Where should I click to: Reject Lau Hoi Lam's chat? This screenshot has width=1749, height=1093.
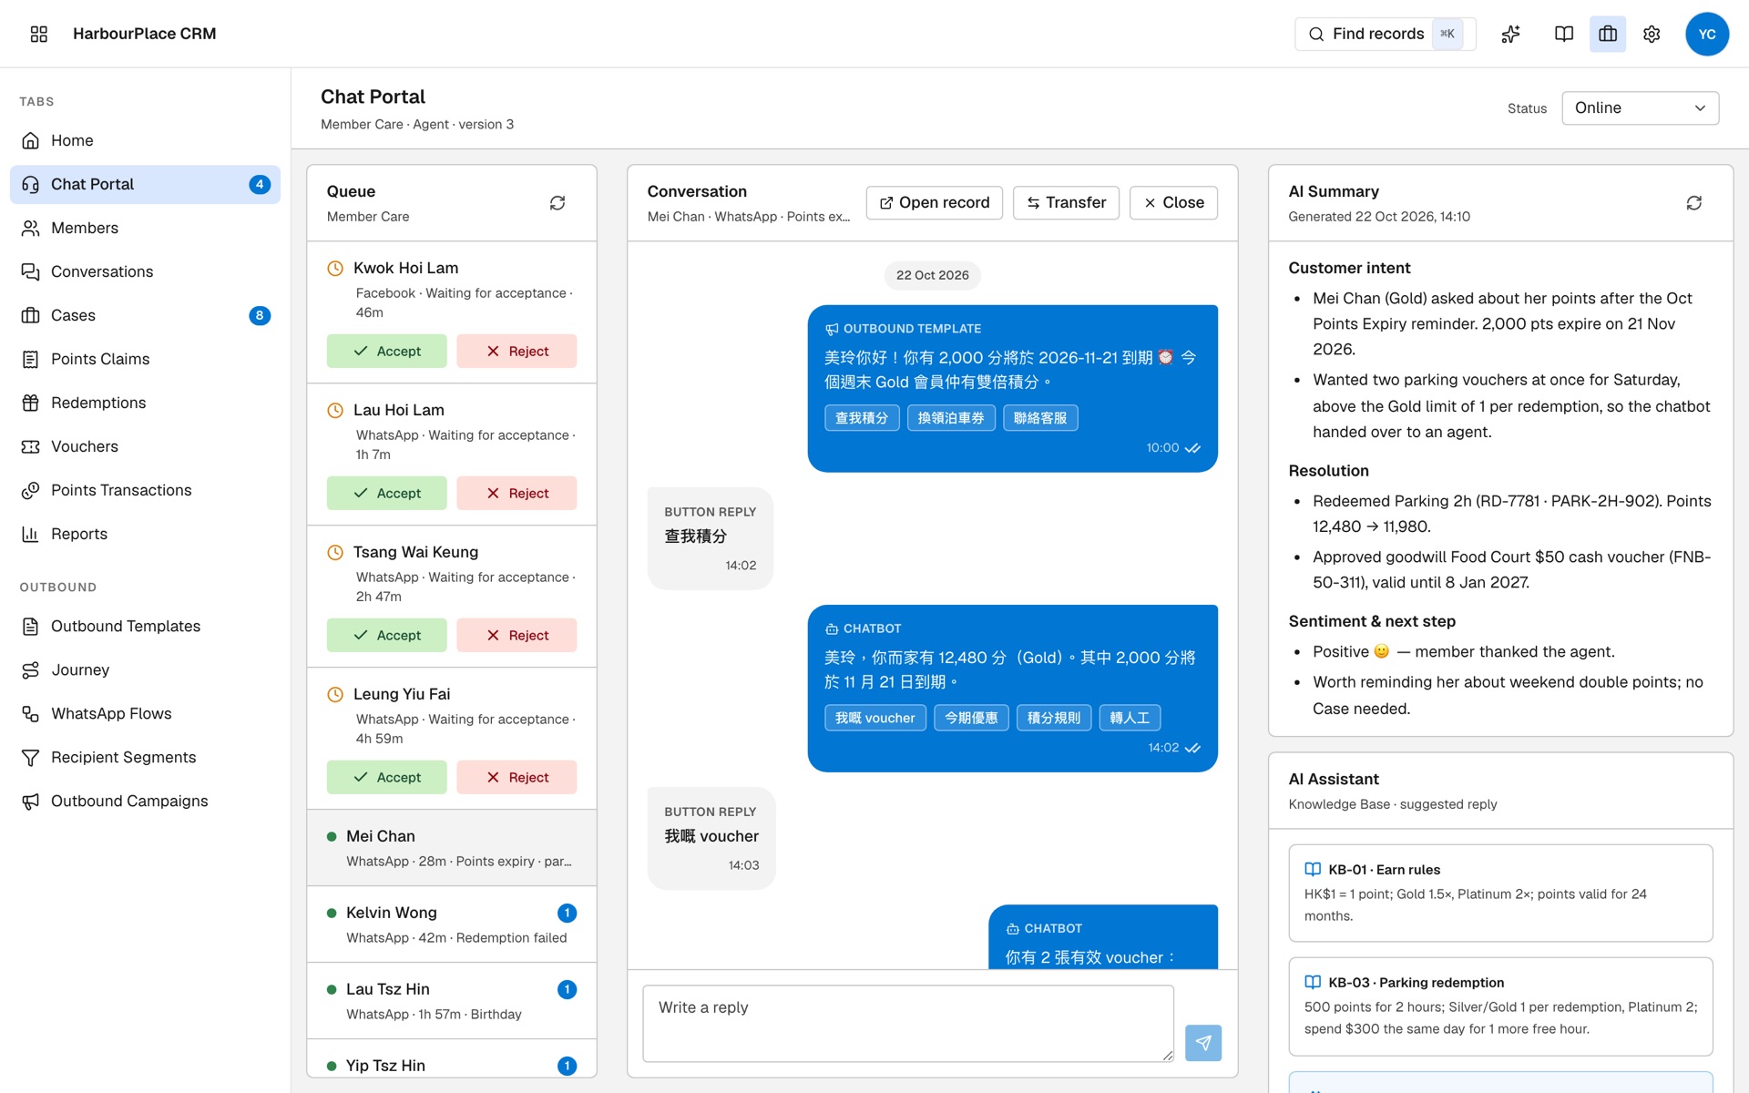[x=517, y=493]
